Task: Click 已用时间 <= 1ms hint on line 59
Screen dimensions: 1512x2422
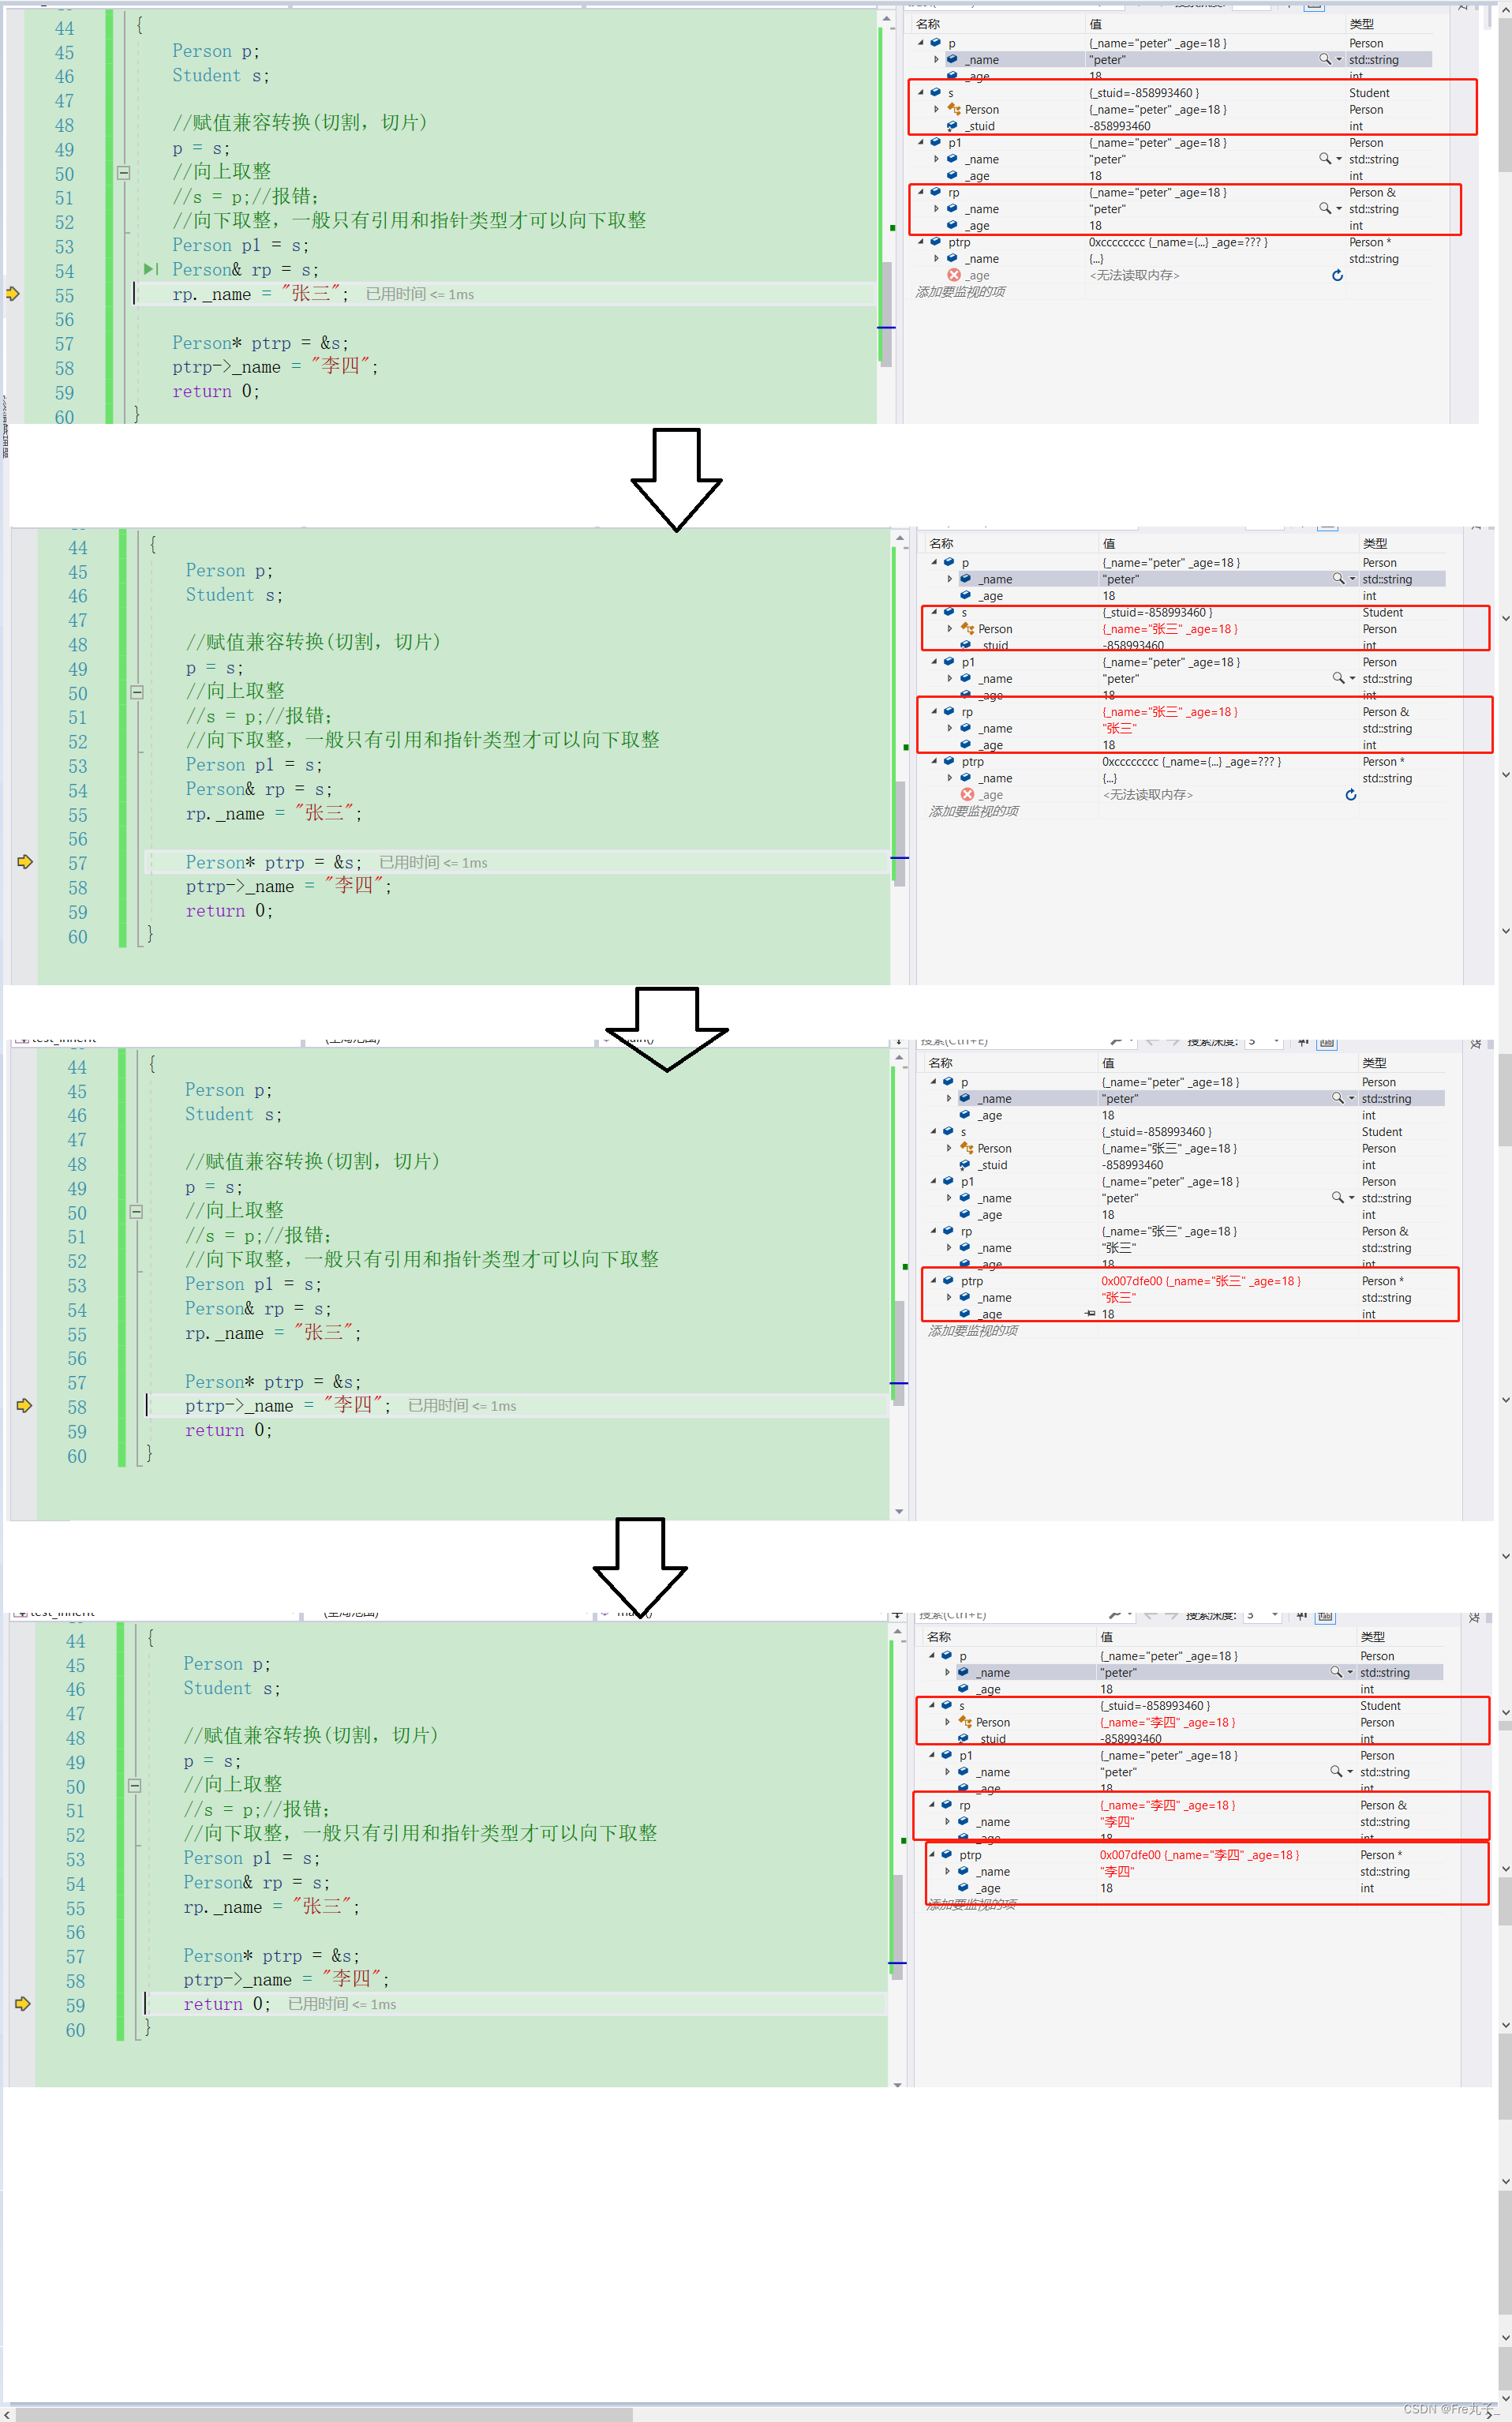Action: [x=342, y=2004]
